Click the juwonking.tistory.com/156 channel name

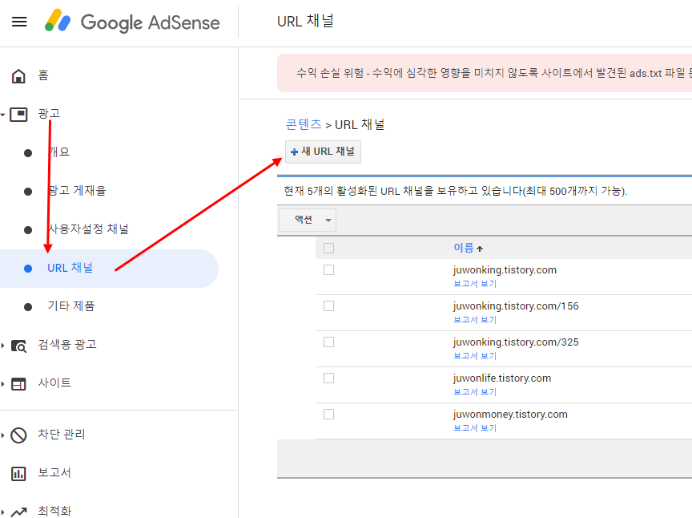tap(516, 306)
